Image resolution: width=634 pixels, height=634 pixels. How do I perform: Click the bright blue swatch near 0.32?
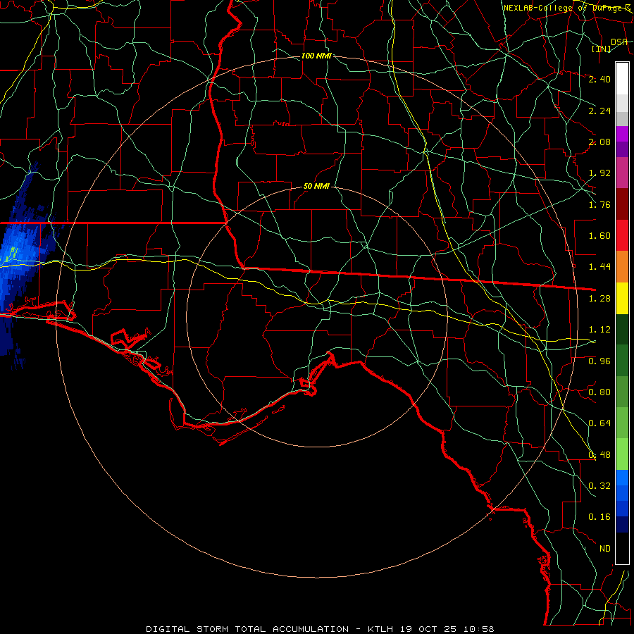coord(622,478)
